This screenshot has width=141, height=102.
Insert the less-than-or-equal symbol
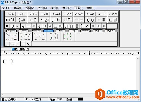pyautogui.click(x=45, y=26)
